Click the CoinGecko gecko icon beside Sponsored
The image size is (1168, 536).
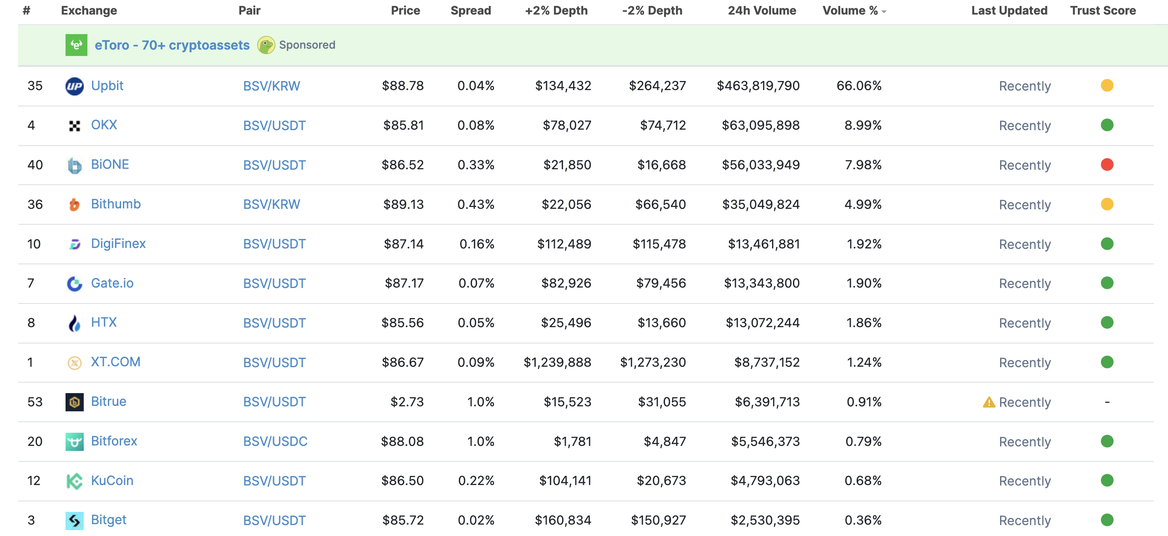tap(266, 45)
